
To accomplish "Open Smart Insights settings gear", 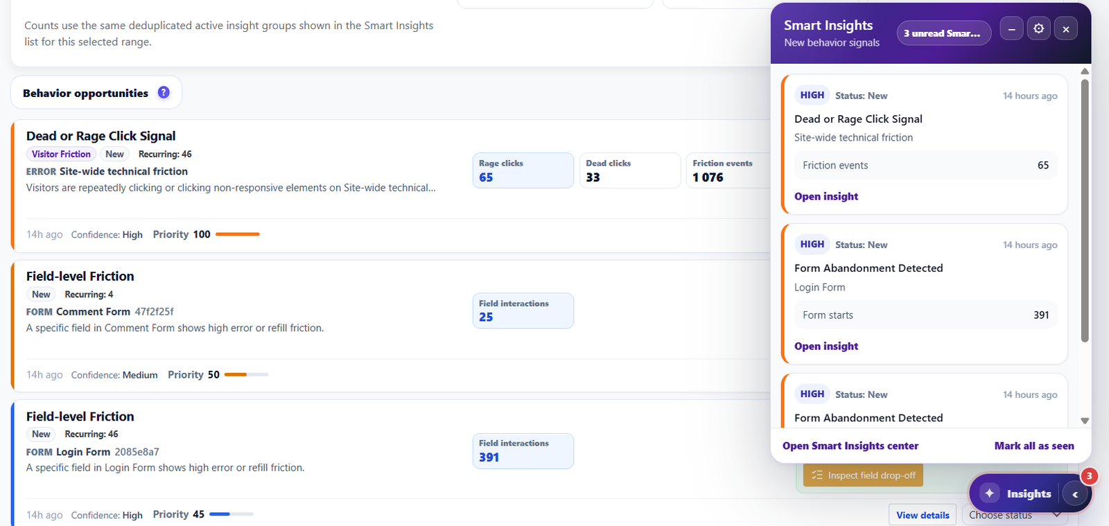I will coord(1038,28).
